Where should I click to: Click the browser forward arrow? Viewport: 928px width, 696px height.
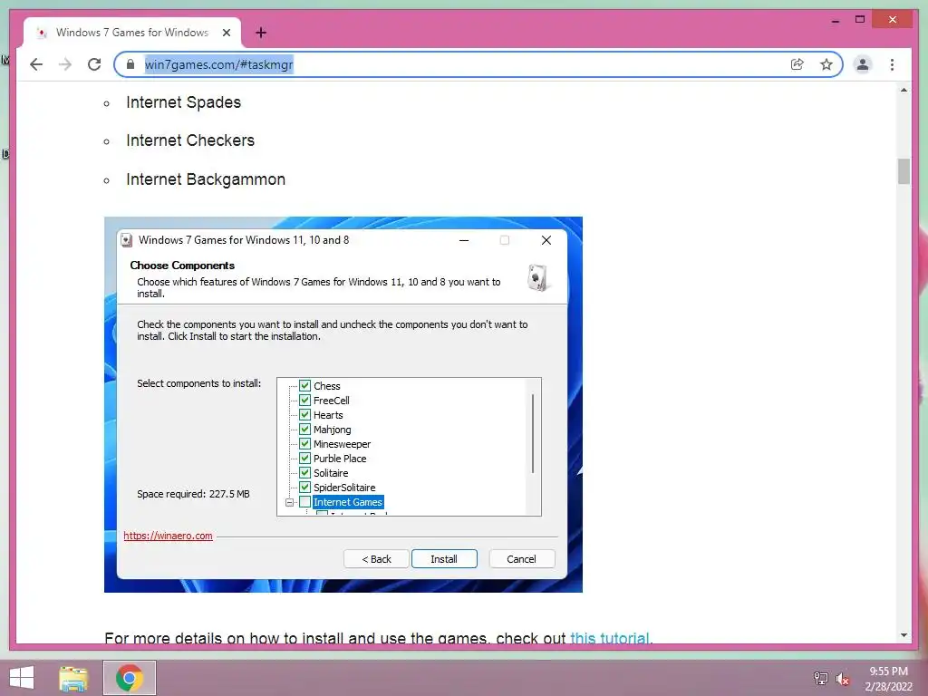point(65,64)
